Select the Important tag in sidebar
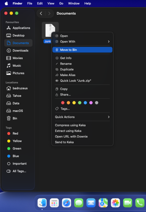Screen dimensions: 146x212 18,164
